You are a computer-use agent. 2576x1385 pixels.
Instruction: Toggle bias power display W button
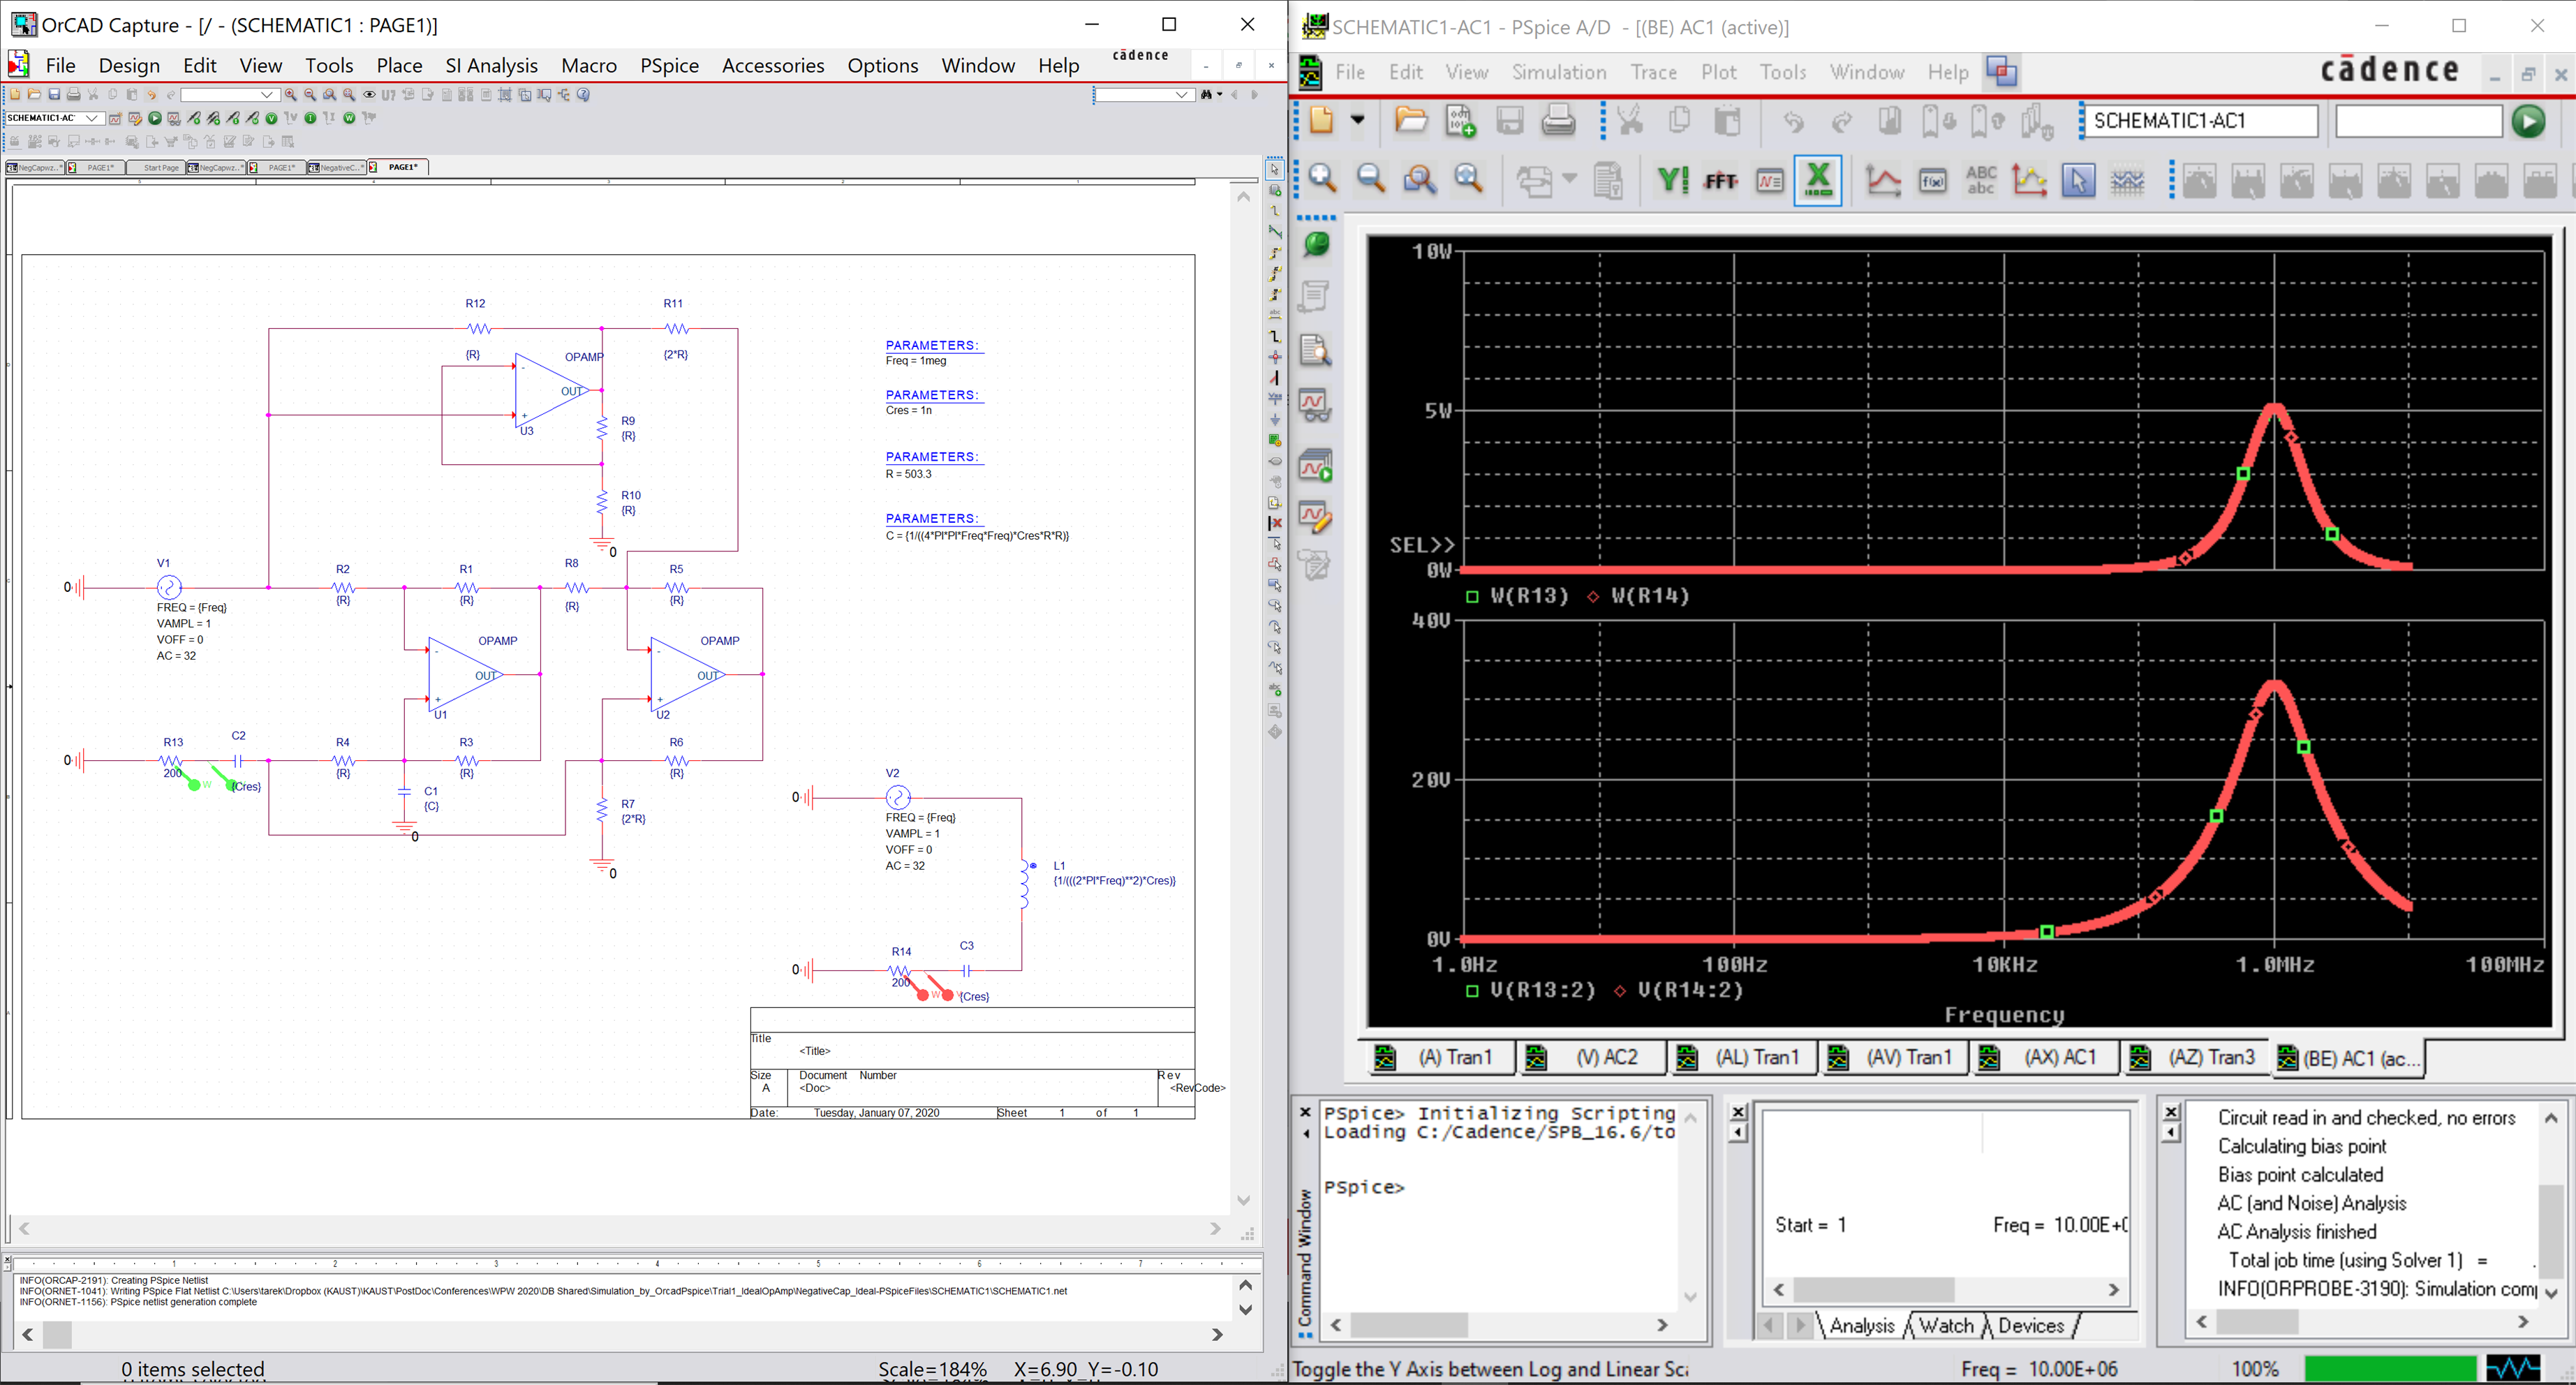349,119
